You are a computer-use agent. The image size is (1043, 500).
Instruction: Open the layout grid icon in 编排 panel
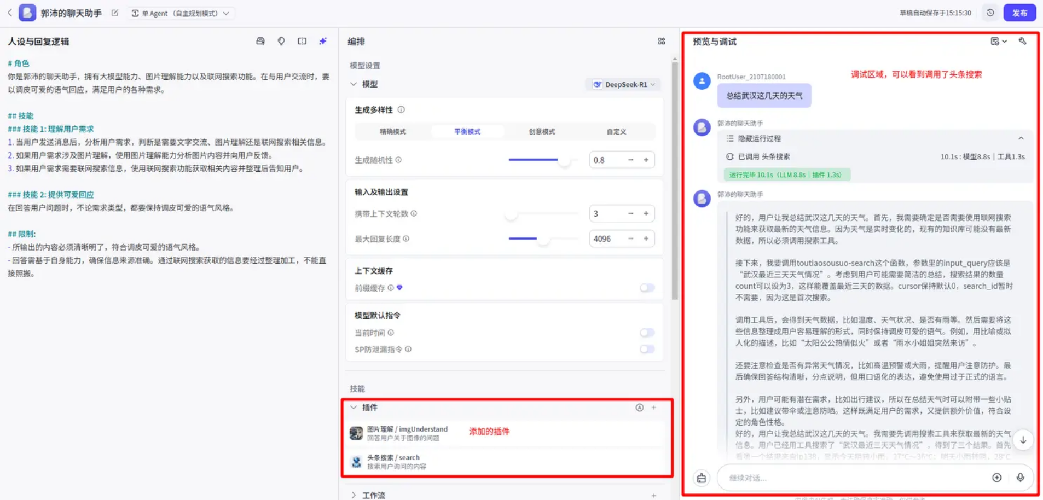coord(661,41)
